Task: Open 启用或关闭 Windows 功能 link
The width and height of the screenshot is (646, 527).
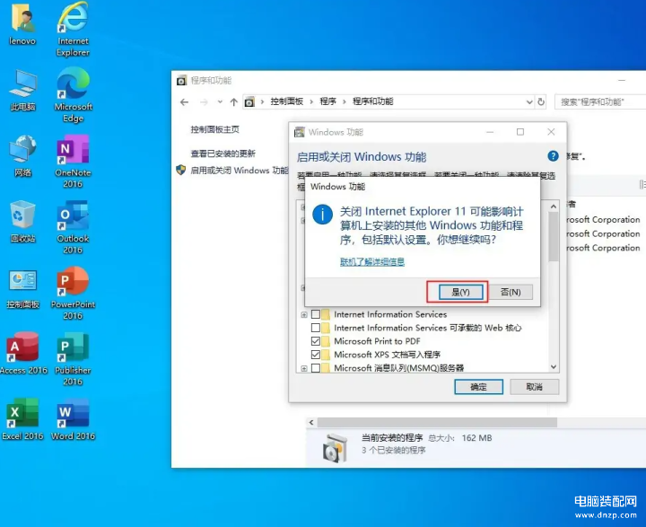Action: (239, 170)
